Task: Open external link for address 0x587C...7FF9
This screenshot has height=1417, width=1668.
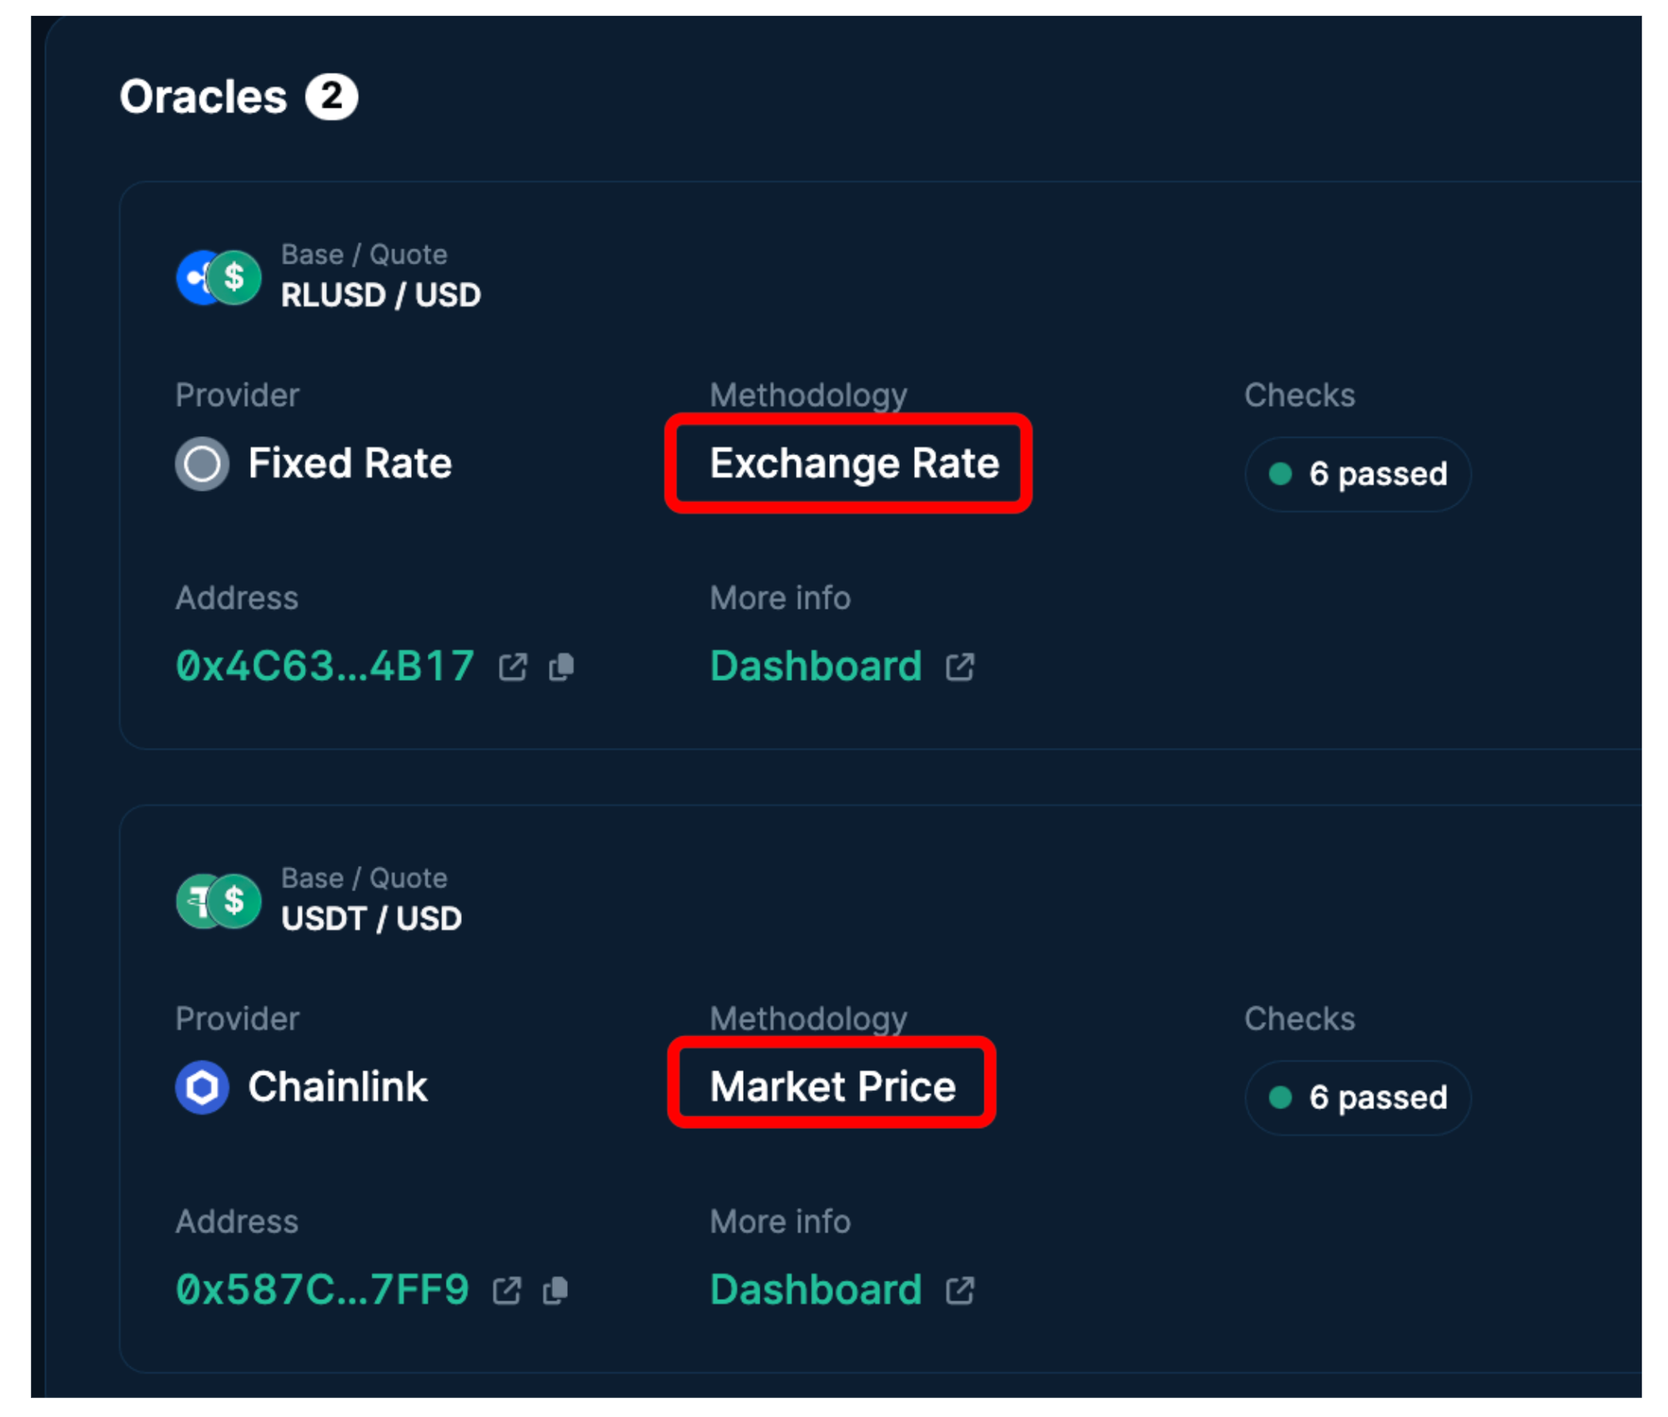Action: point(506,1291)
